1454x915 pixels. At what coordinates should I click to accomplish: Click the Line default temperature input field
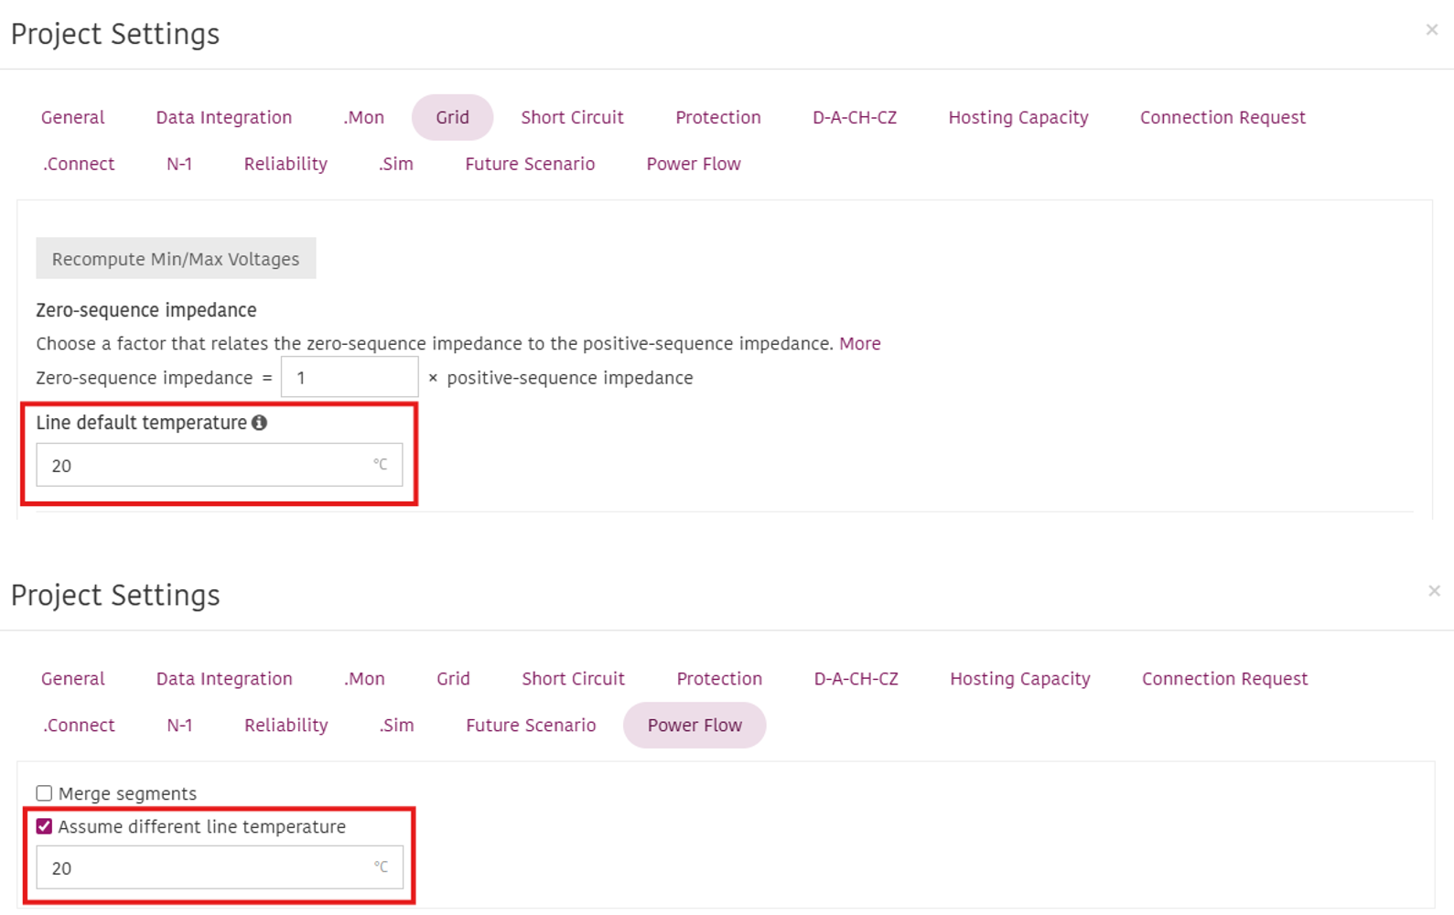[x=220, y=465]
